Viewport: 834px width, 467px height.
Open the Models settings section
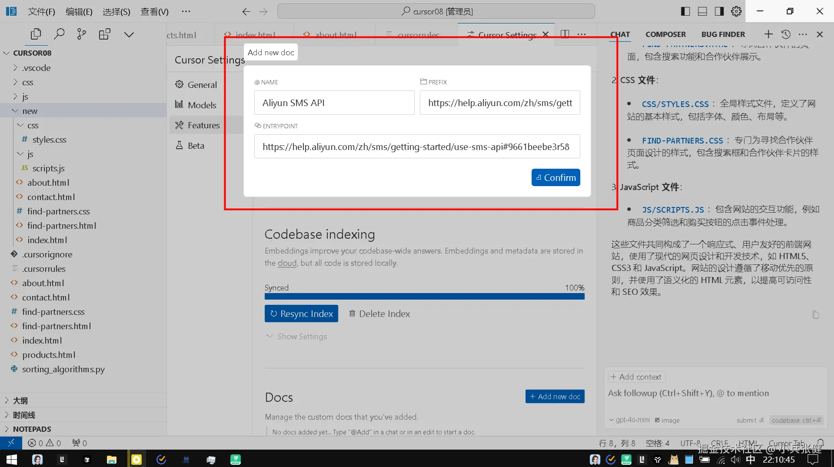pos(202,105)
